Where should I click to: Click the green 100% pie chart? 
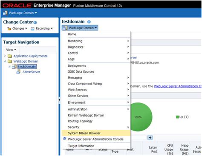pyautogui.click(x=141, y=117)
